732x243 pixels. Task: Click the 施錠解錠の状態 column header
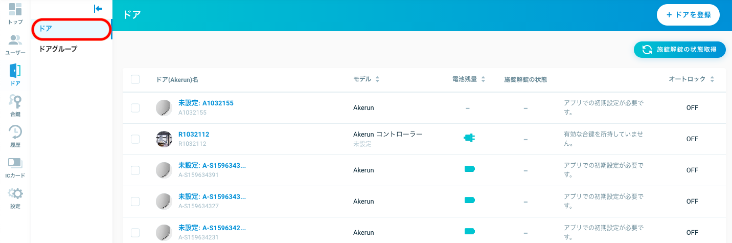[525, 80]
